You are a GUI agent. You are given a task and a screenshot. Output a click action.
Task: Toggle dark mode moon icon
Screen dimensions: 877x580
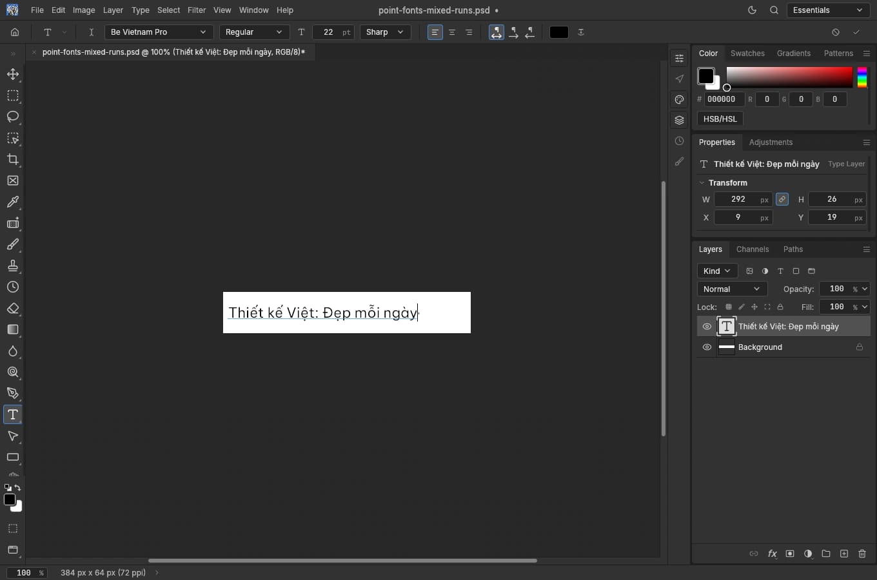point(752,10)
